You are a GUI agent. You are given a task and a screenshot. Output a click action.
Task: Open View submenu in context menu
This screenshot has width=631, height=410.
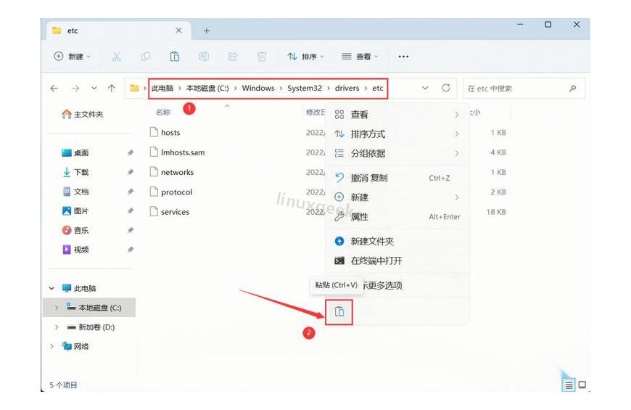[x=397, y=115]
